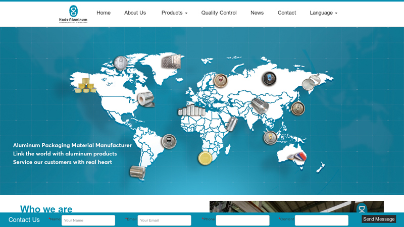Open the Language dropdown
This screenshot has height=227, width=404.
click(323, 13)
